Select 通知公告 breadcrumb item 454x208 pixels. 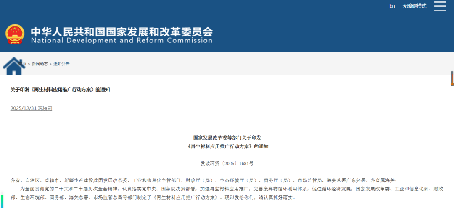[61, 64]
